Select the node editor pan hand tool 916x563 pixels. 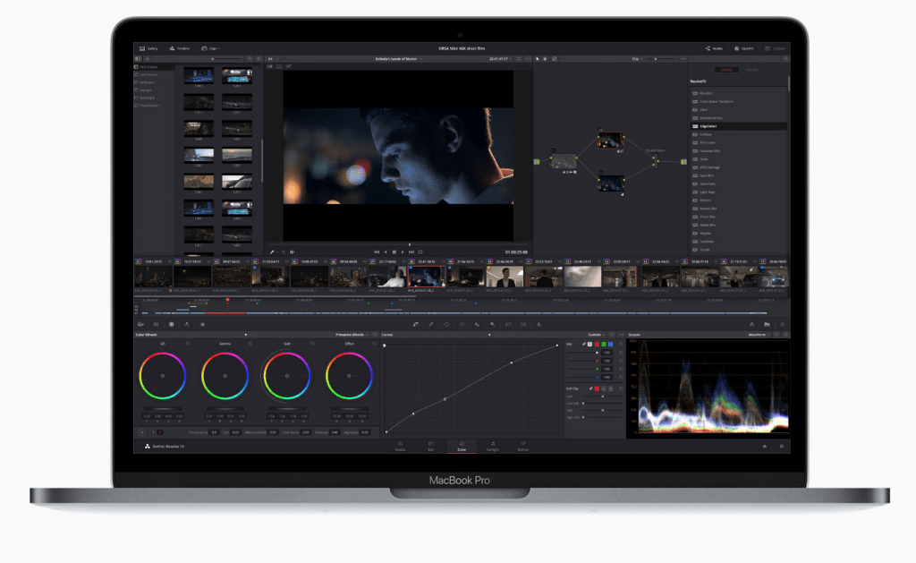pos(545,59)
